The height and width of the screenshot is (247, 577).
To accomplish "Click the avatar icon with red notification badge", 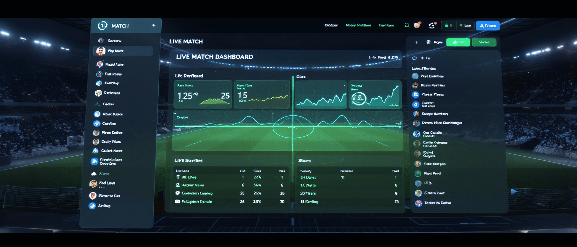I will 417,25.
